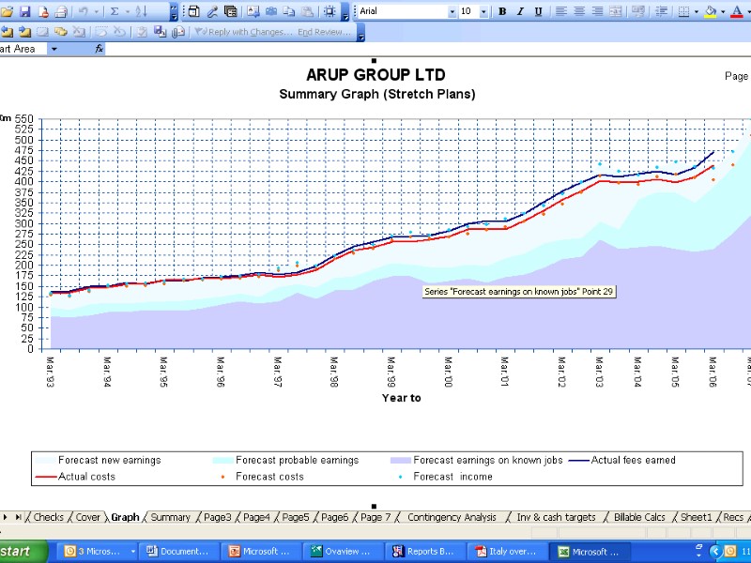This screenshot has height=563, width=751.
Task: Click the chart objects window icon
Action: pos(194,11)
